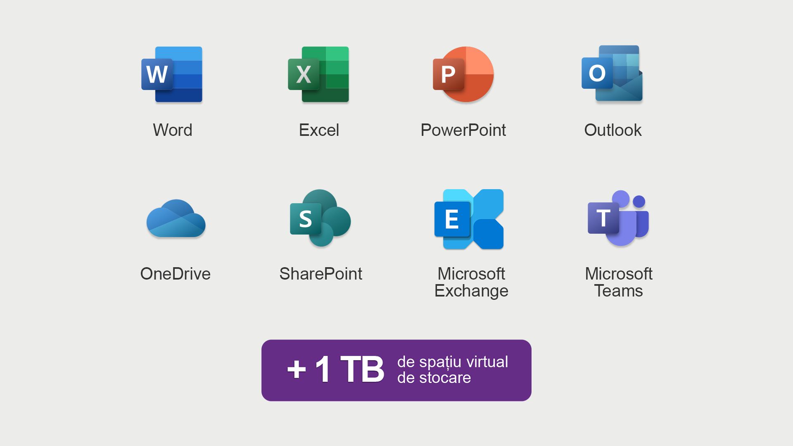This screenshot has height=446, width=793.
Task: Click the "SharePoint" label text
Action: pyautogui.click(x=321, y=274)
